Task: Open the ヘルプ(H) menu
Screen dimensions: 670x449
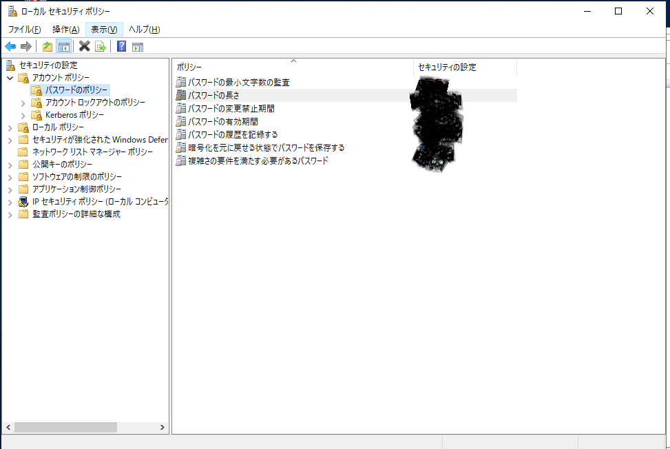Action: pos(144,29)
